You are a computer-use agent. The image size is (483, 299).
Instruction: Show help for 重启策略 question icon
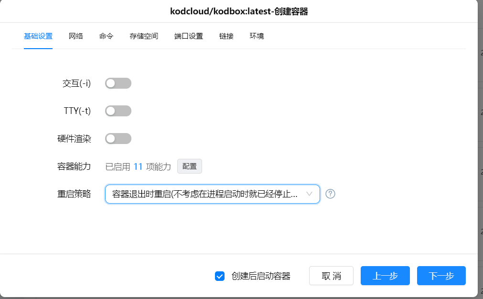tap(330, 194)
